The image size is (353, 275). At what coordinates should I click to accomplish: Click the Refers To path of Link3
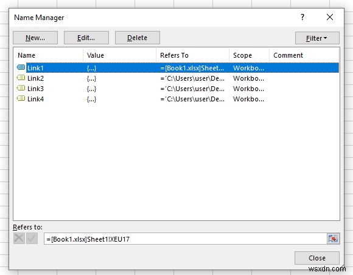tap(192, 89)
